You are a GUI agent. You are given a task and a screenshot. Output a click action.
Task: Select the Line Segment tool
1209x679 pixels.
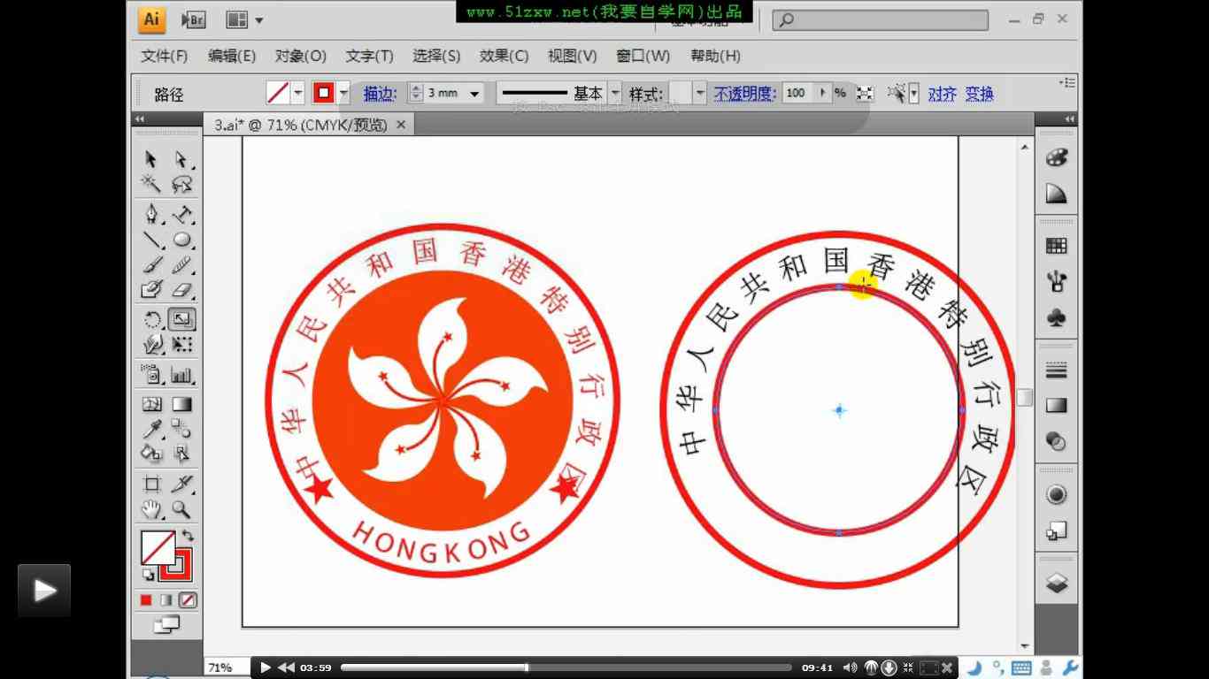click(x=152, y=240)
